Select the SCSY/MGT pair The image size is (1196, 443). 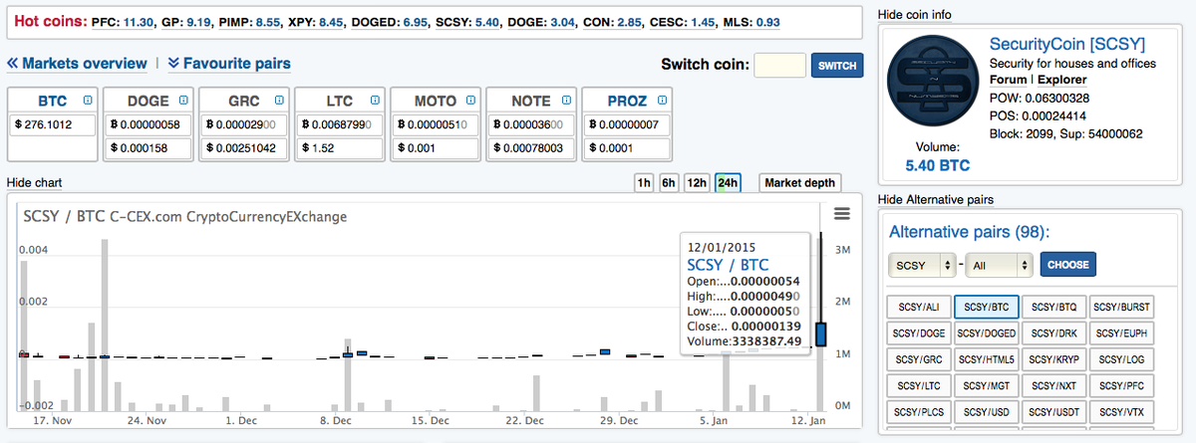click(x=985, y=384)
